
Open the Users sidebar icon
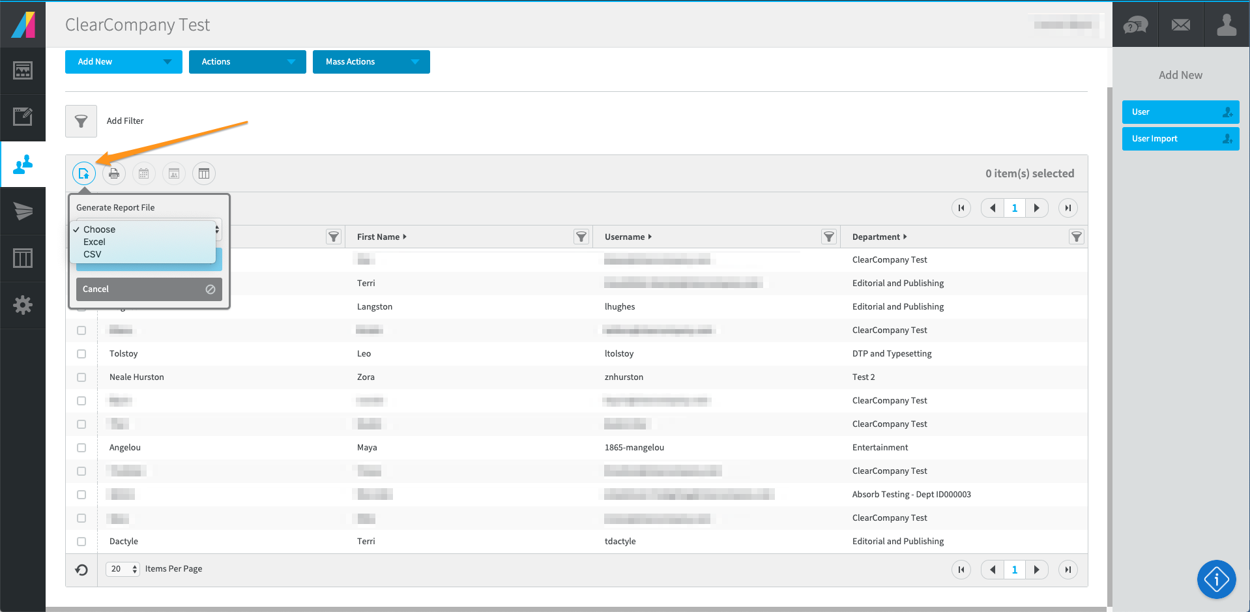[x=23, y=164]
